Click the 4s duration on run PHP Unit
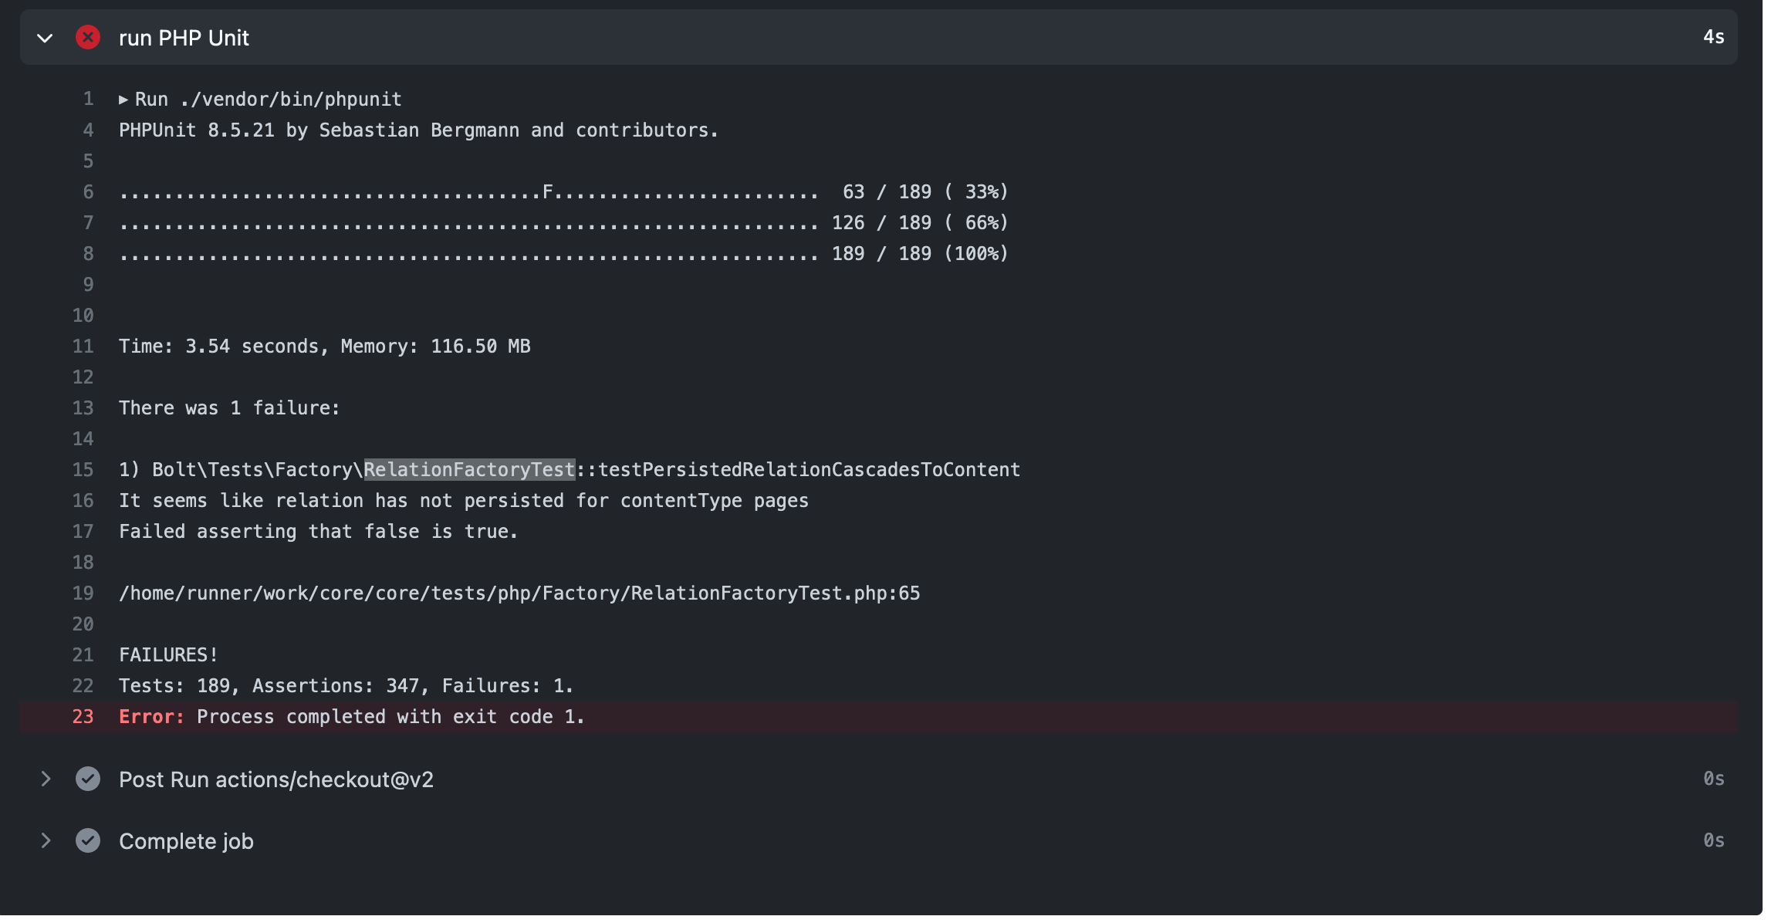1778x923 pixels. click(1713, 37)
